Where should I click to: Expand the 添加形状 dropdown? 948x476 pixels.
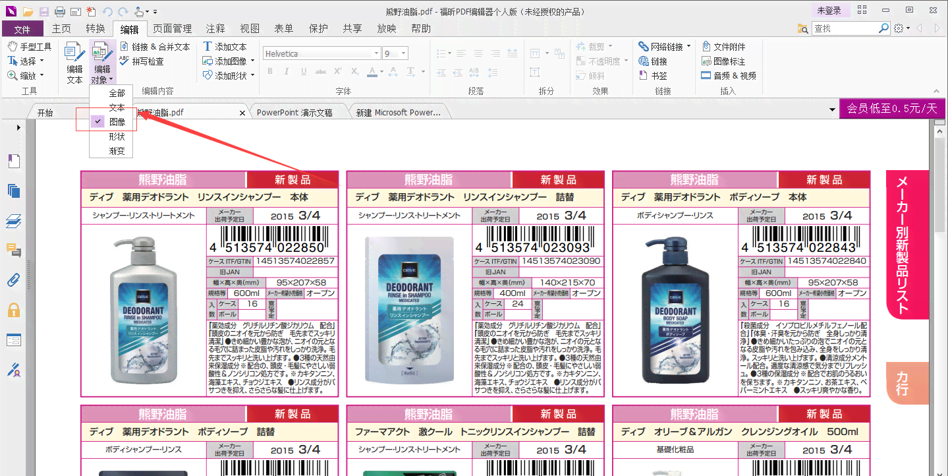(252, 76)
